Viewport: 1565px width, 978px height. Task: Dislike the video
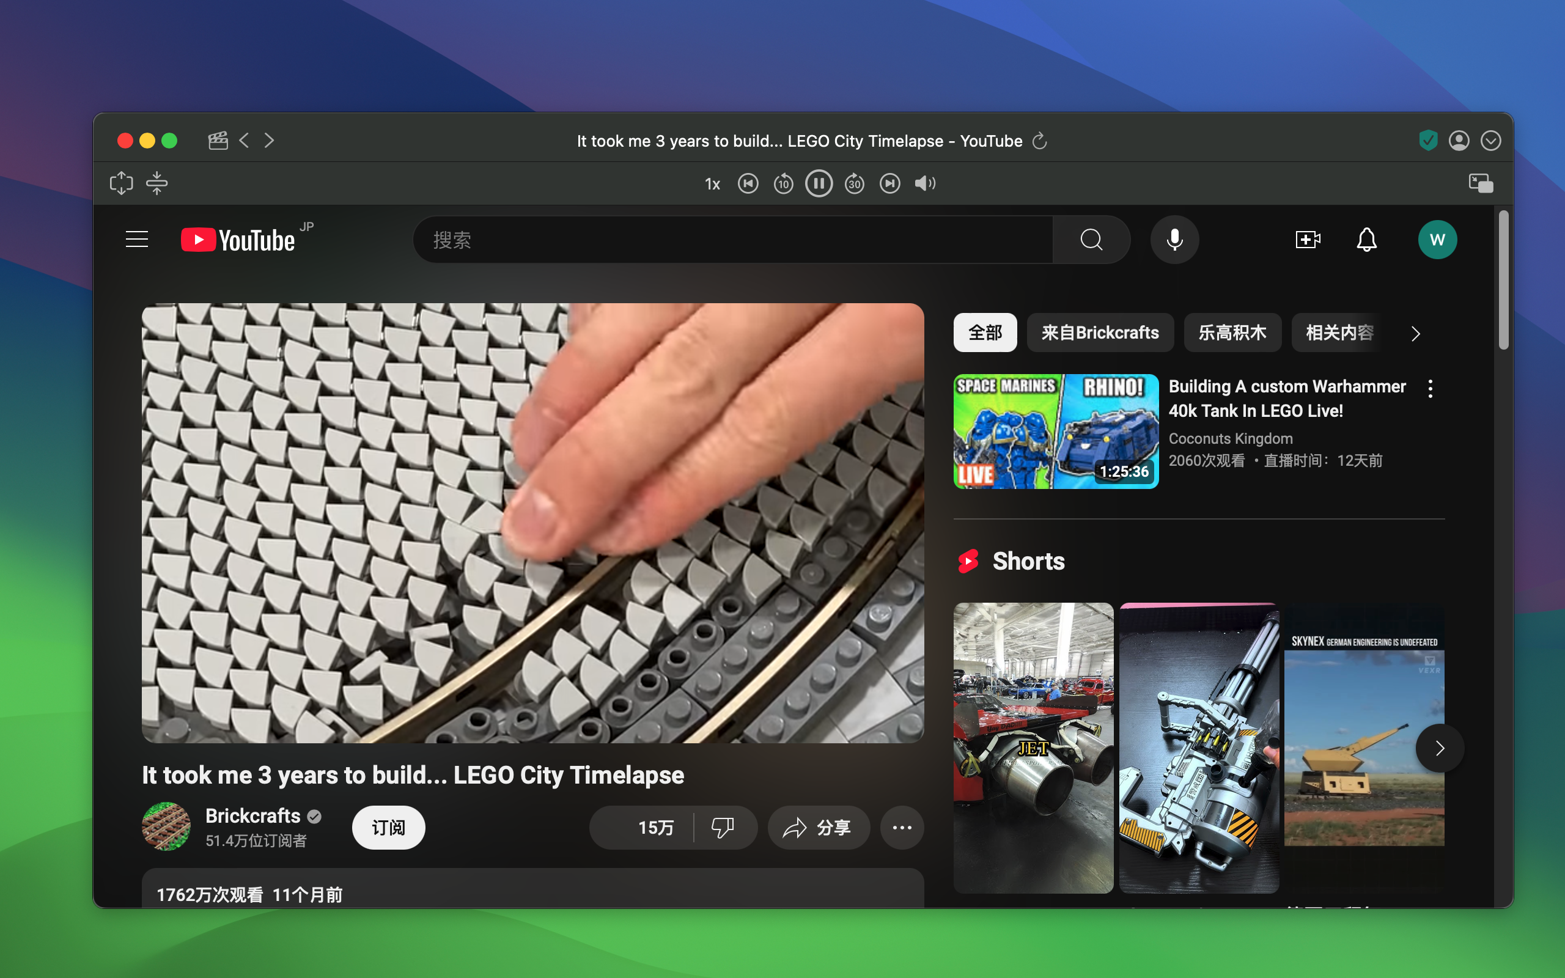click(723, 827)
